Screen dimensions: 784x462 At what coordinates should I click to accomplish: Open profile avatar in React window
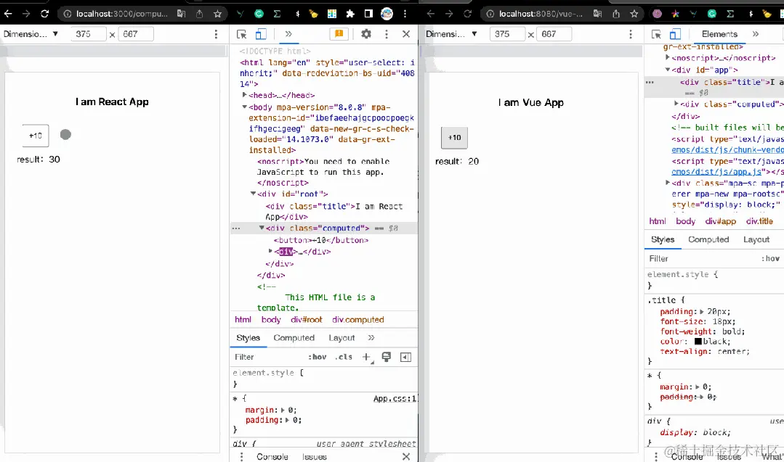click(x=387, y=14)
